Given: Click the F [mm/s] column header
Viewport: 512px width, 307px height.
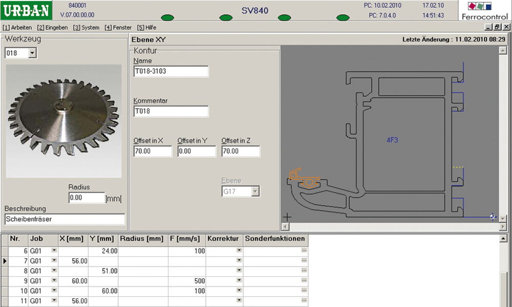Looking at the screenshot, I should pyautogui.click(x=187, y=239).
